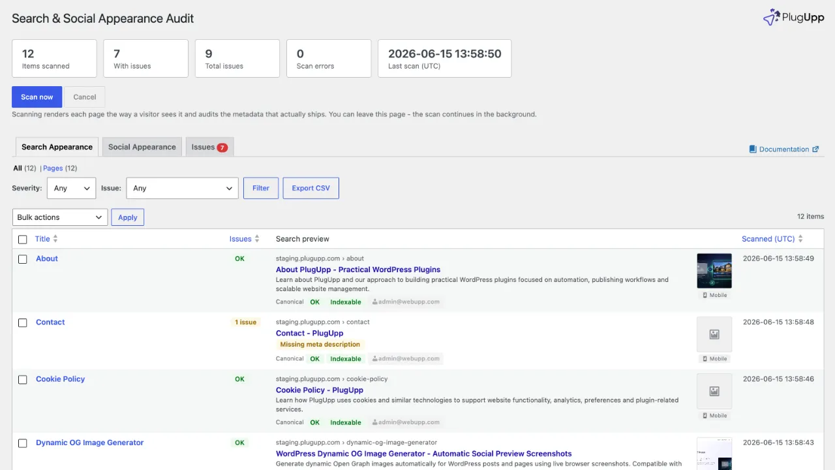Switch to the Social Appearance tab
The image size is (835, 470).
click(142, 147)
